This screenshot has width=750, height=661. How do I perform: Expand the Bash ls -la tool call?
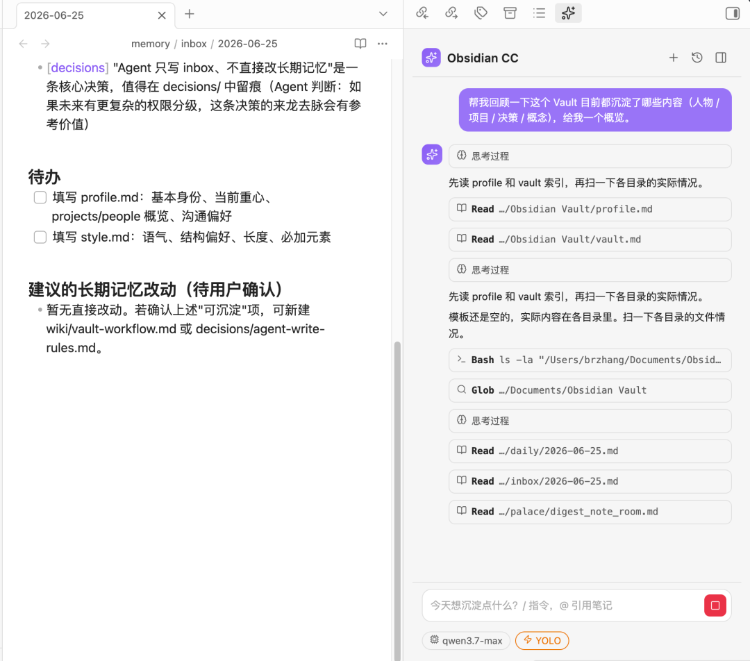click(x=590, y=360)
